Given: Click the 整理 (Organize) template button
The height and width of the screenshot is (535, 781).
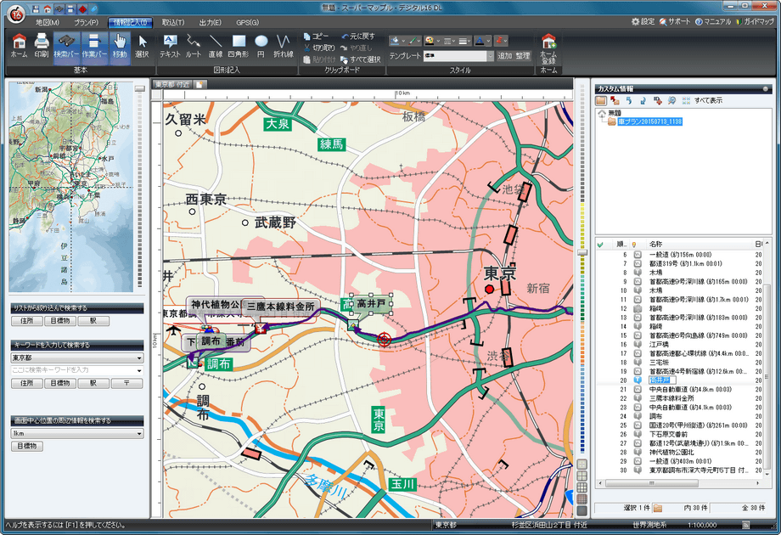Looking at the screenshot, I should (x=523, y=56).
